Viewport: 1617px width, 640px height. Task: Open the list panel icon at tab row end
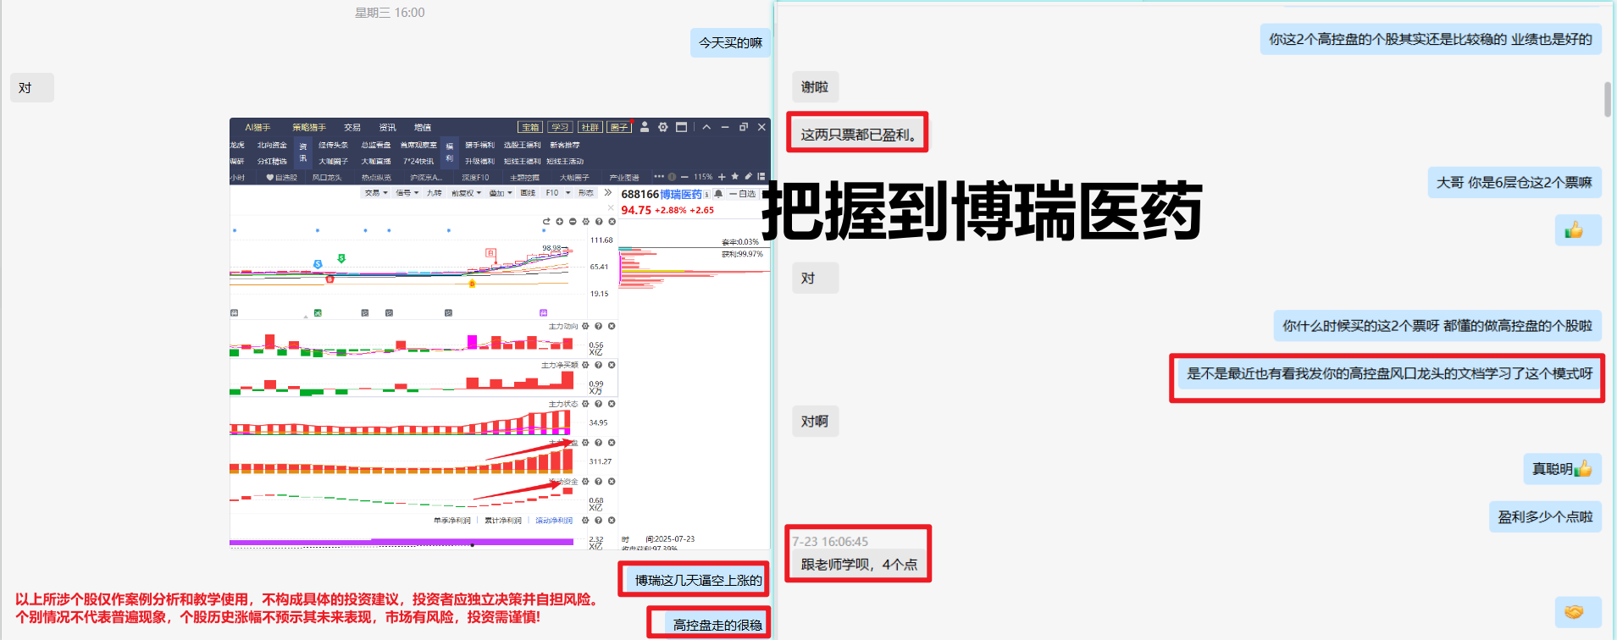click(x=761, y=177)
